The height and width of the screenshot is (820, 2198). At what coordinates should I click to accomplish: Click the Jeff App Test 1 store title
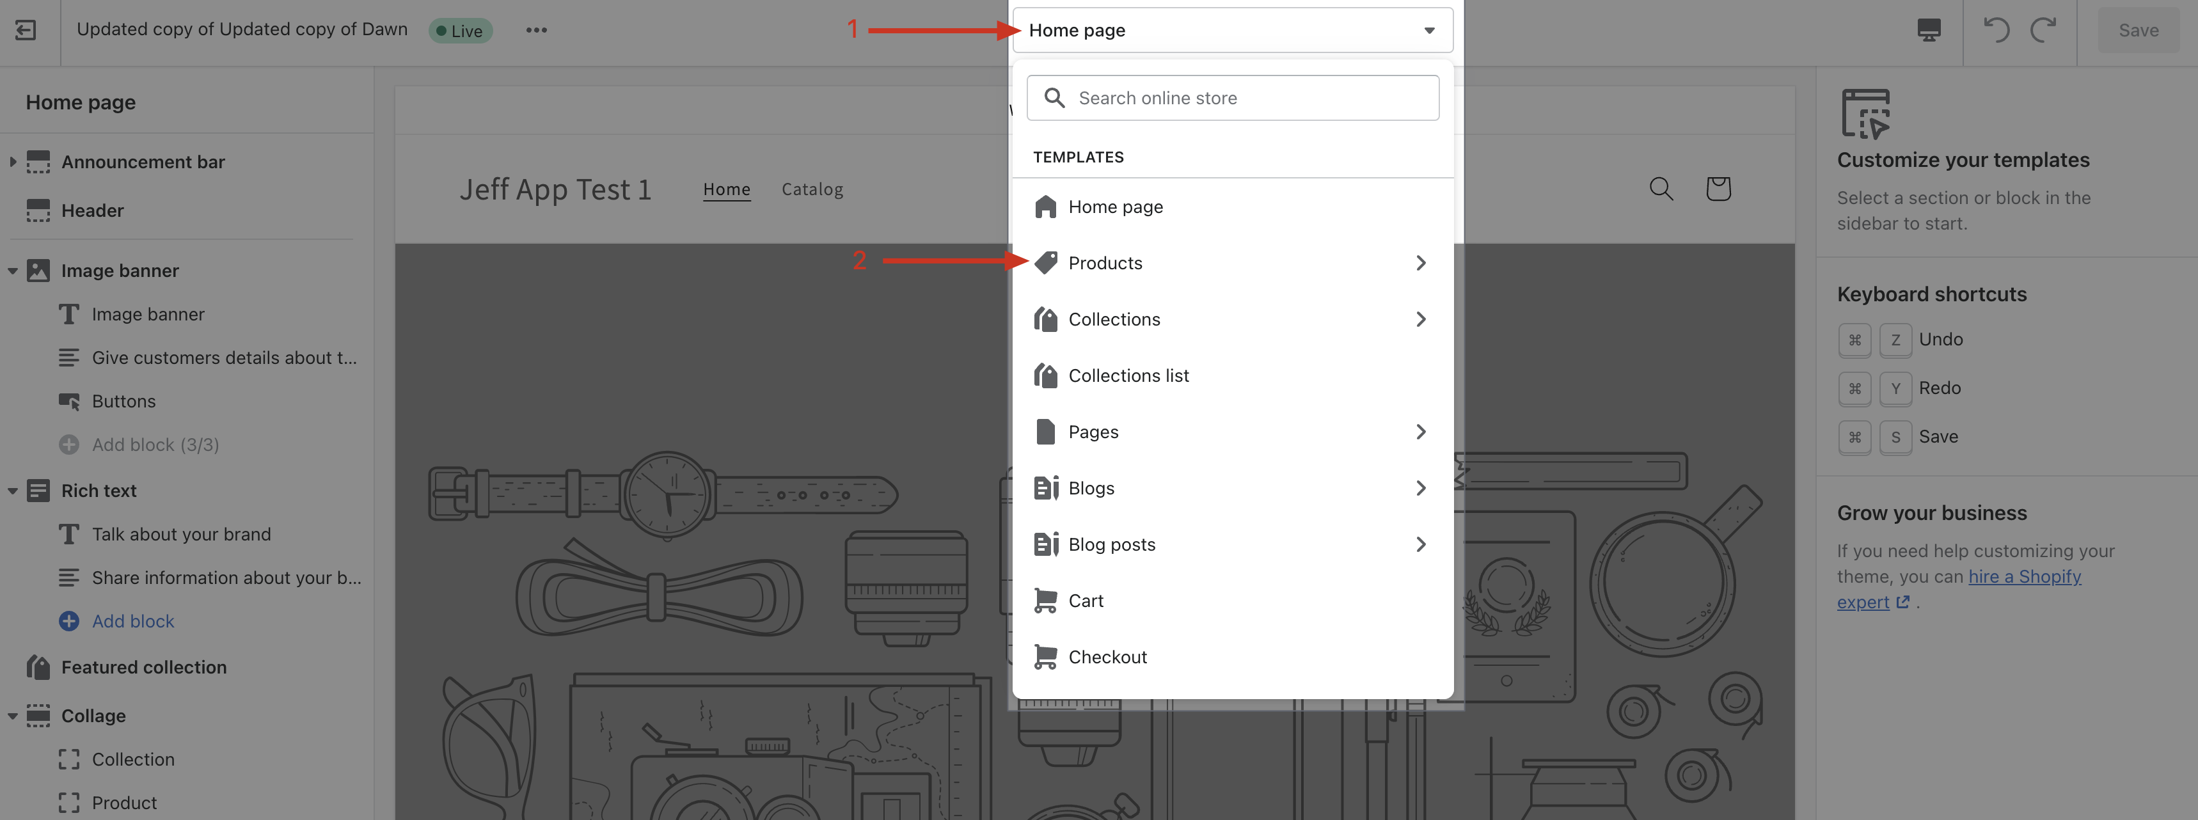point(555,189)
